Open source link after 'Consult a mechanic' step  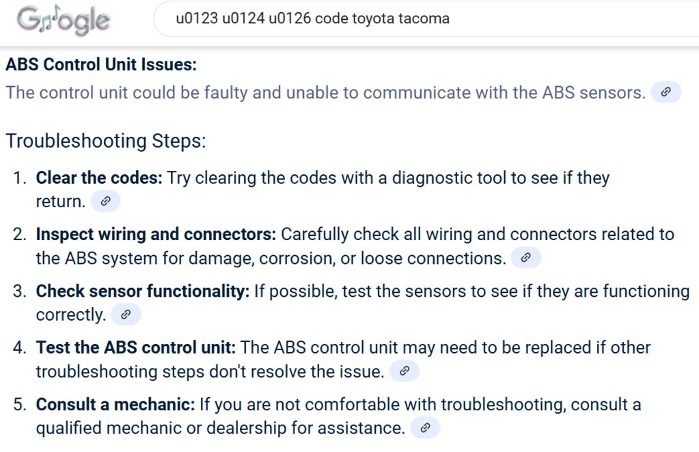coord(425,427)
